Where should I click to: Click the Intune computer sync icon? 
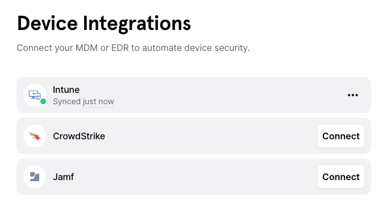click(x=35, y=95)
